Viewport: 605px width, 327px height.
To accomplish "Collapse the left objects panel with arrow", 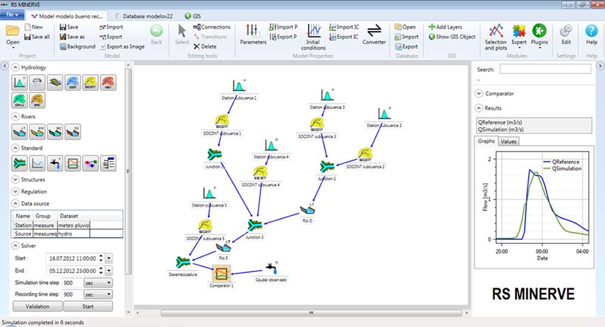I will coord(5,67).
